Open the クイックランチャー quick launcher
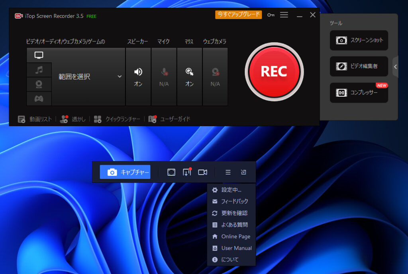Image resolution: width=408 pixels, height=274 pixels. pyautogui.click(x=117, y=119)
